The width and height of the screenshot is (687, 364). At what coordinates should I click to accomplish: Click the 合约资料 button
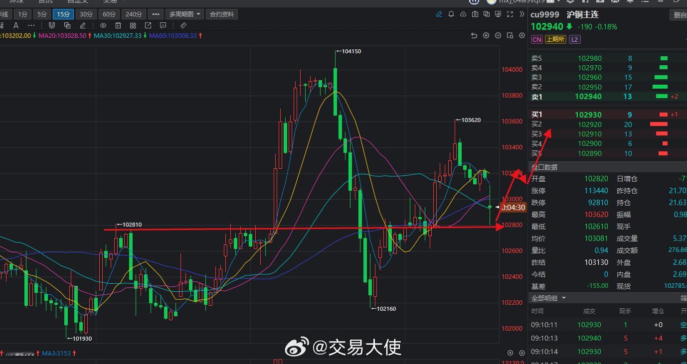[x=221, y=14]
